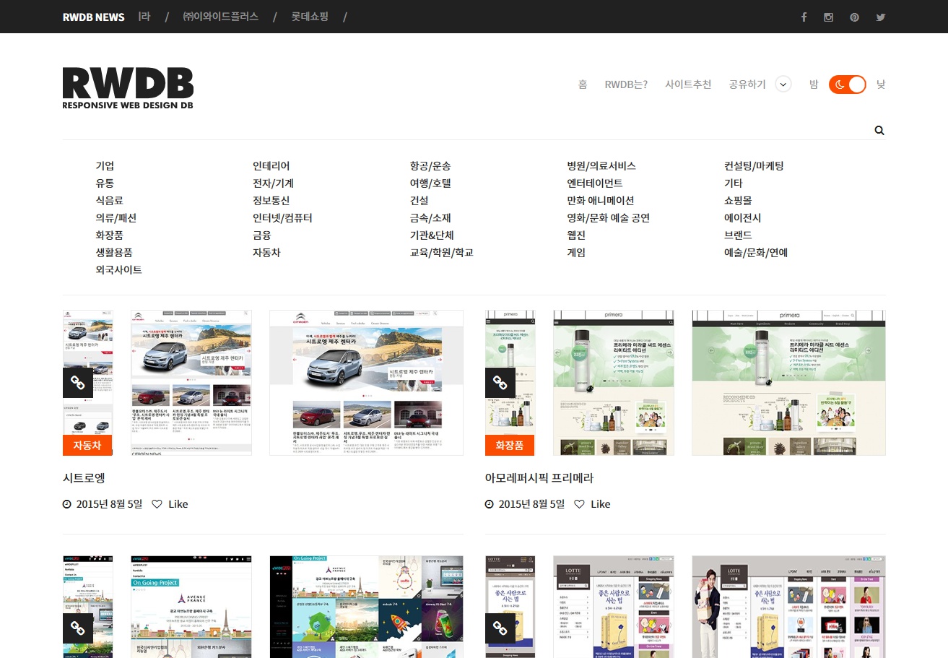Click the RWDB logo
Viewport: 948px width, 658px height.
point(128,88)
